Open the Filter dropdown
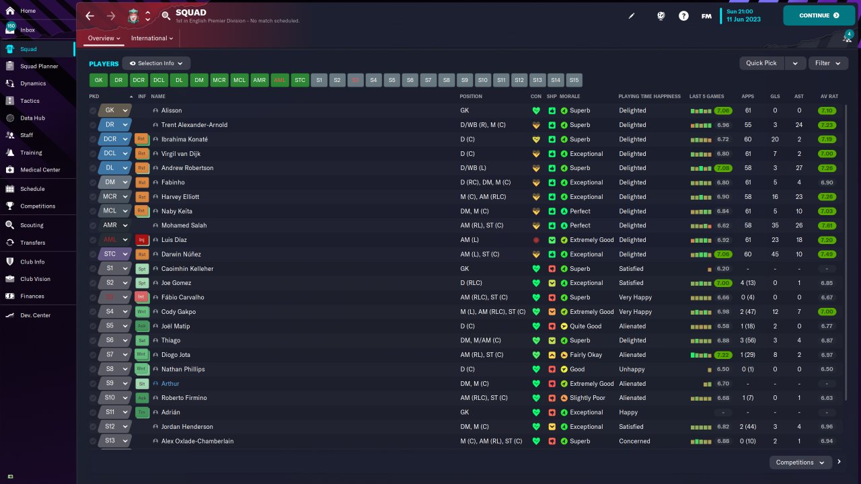Screen dimensions: 861x484 [827, 63]
